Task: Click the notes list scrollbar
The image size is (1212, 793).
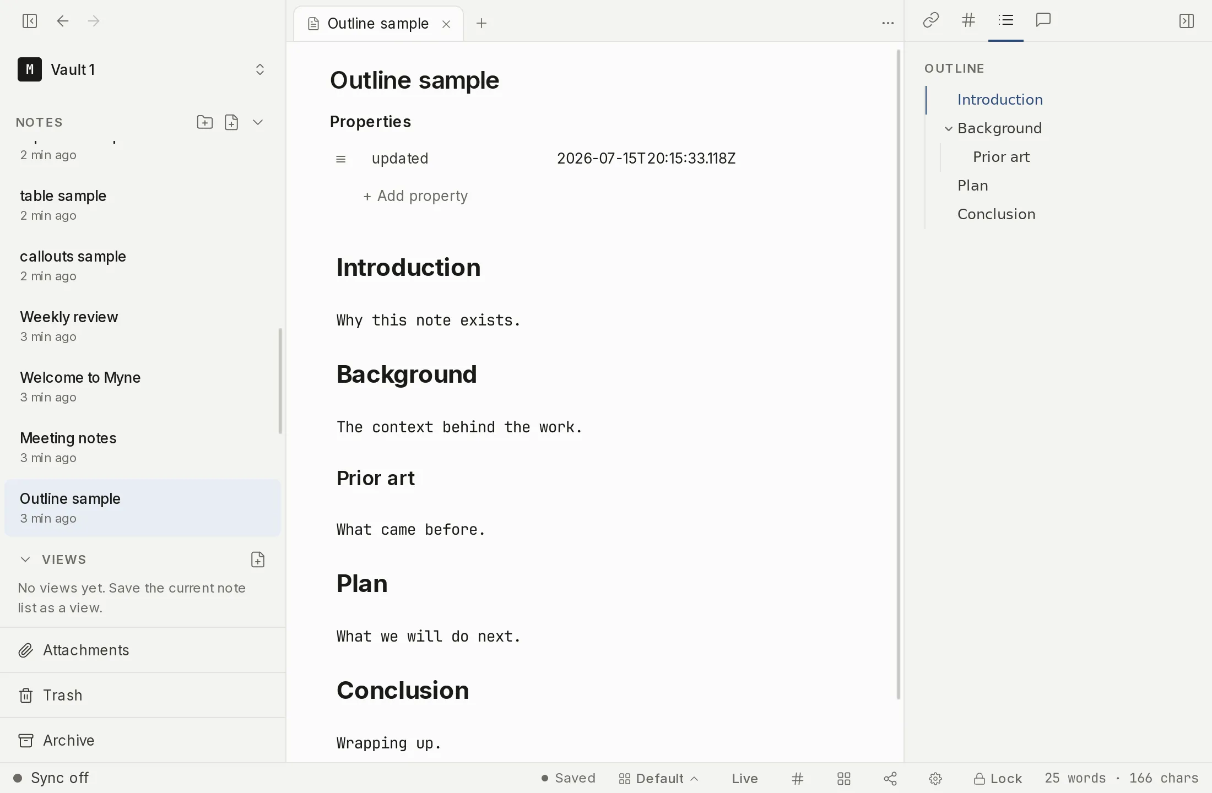Action: 280,381
